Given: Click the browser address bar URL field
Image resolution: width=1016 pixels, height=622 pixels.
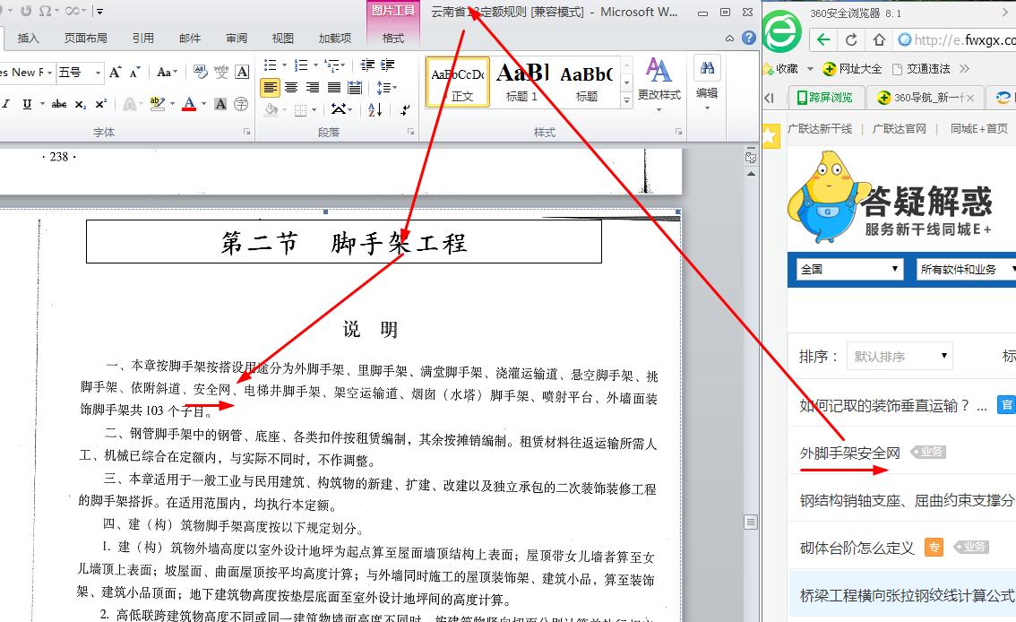Looking at the screenshot, I should (957, 40).
